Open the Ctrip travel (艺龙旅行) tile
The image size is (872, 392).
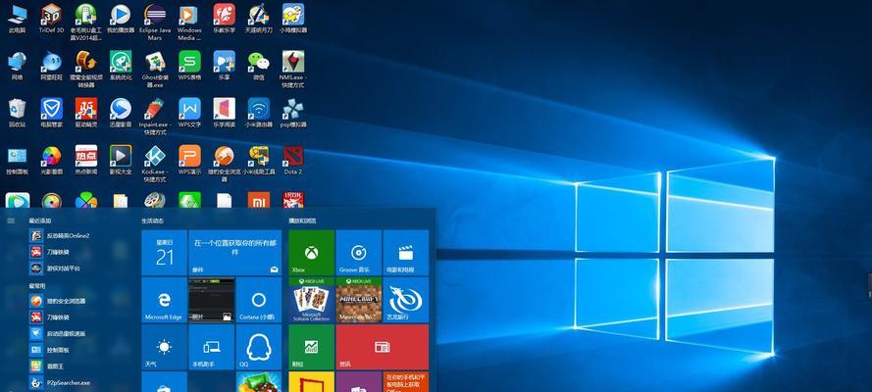click(406, 300)
